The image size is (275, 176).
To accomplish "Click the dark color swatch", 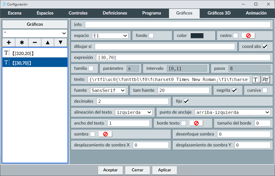I will click(x=197, y=36).
